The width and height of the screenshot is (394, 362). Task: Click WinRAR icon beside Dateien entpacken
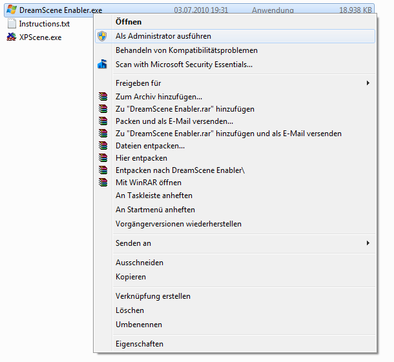point(102,146)
